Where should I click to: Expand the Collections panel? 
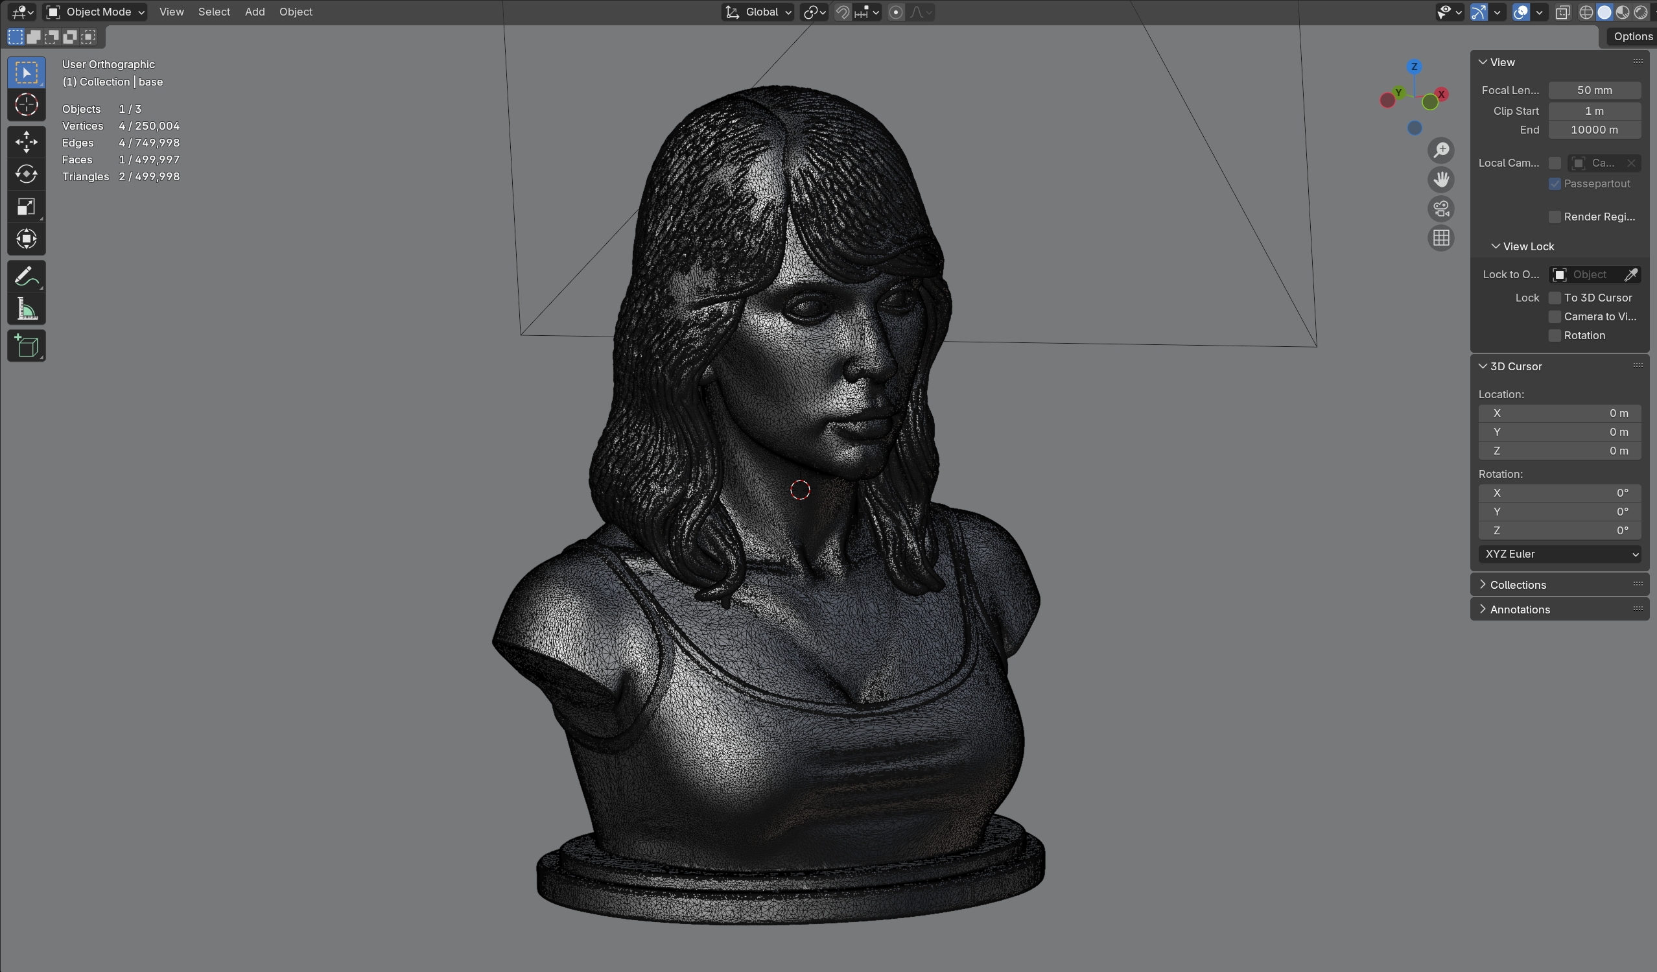pos(1518,585)
